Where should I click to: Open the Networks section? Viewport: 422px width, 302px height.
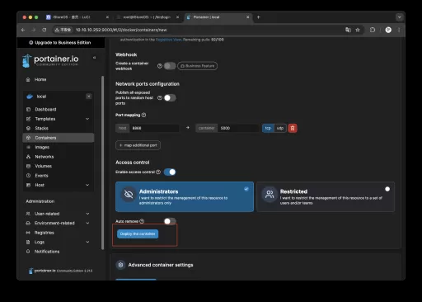[x=45, y=157]
